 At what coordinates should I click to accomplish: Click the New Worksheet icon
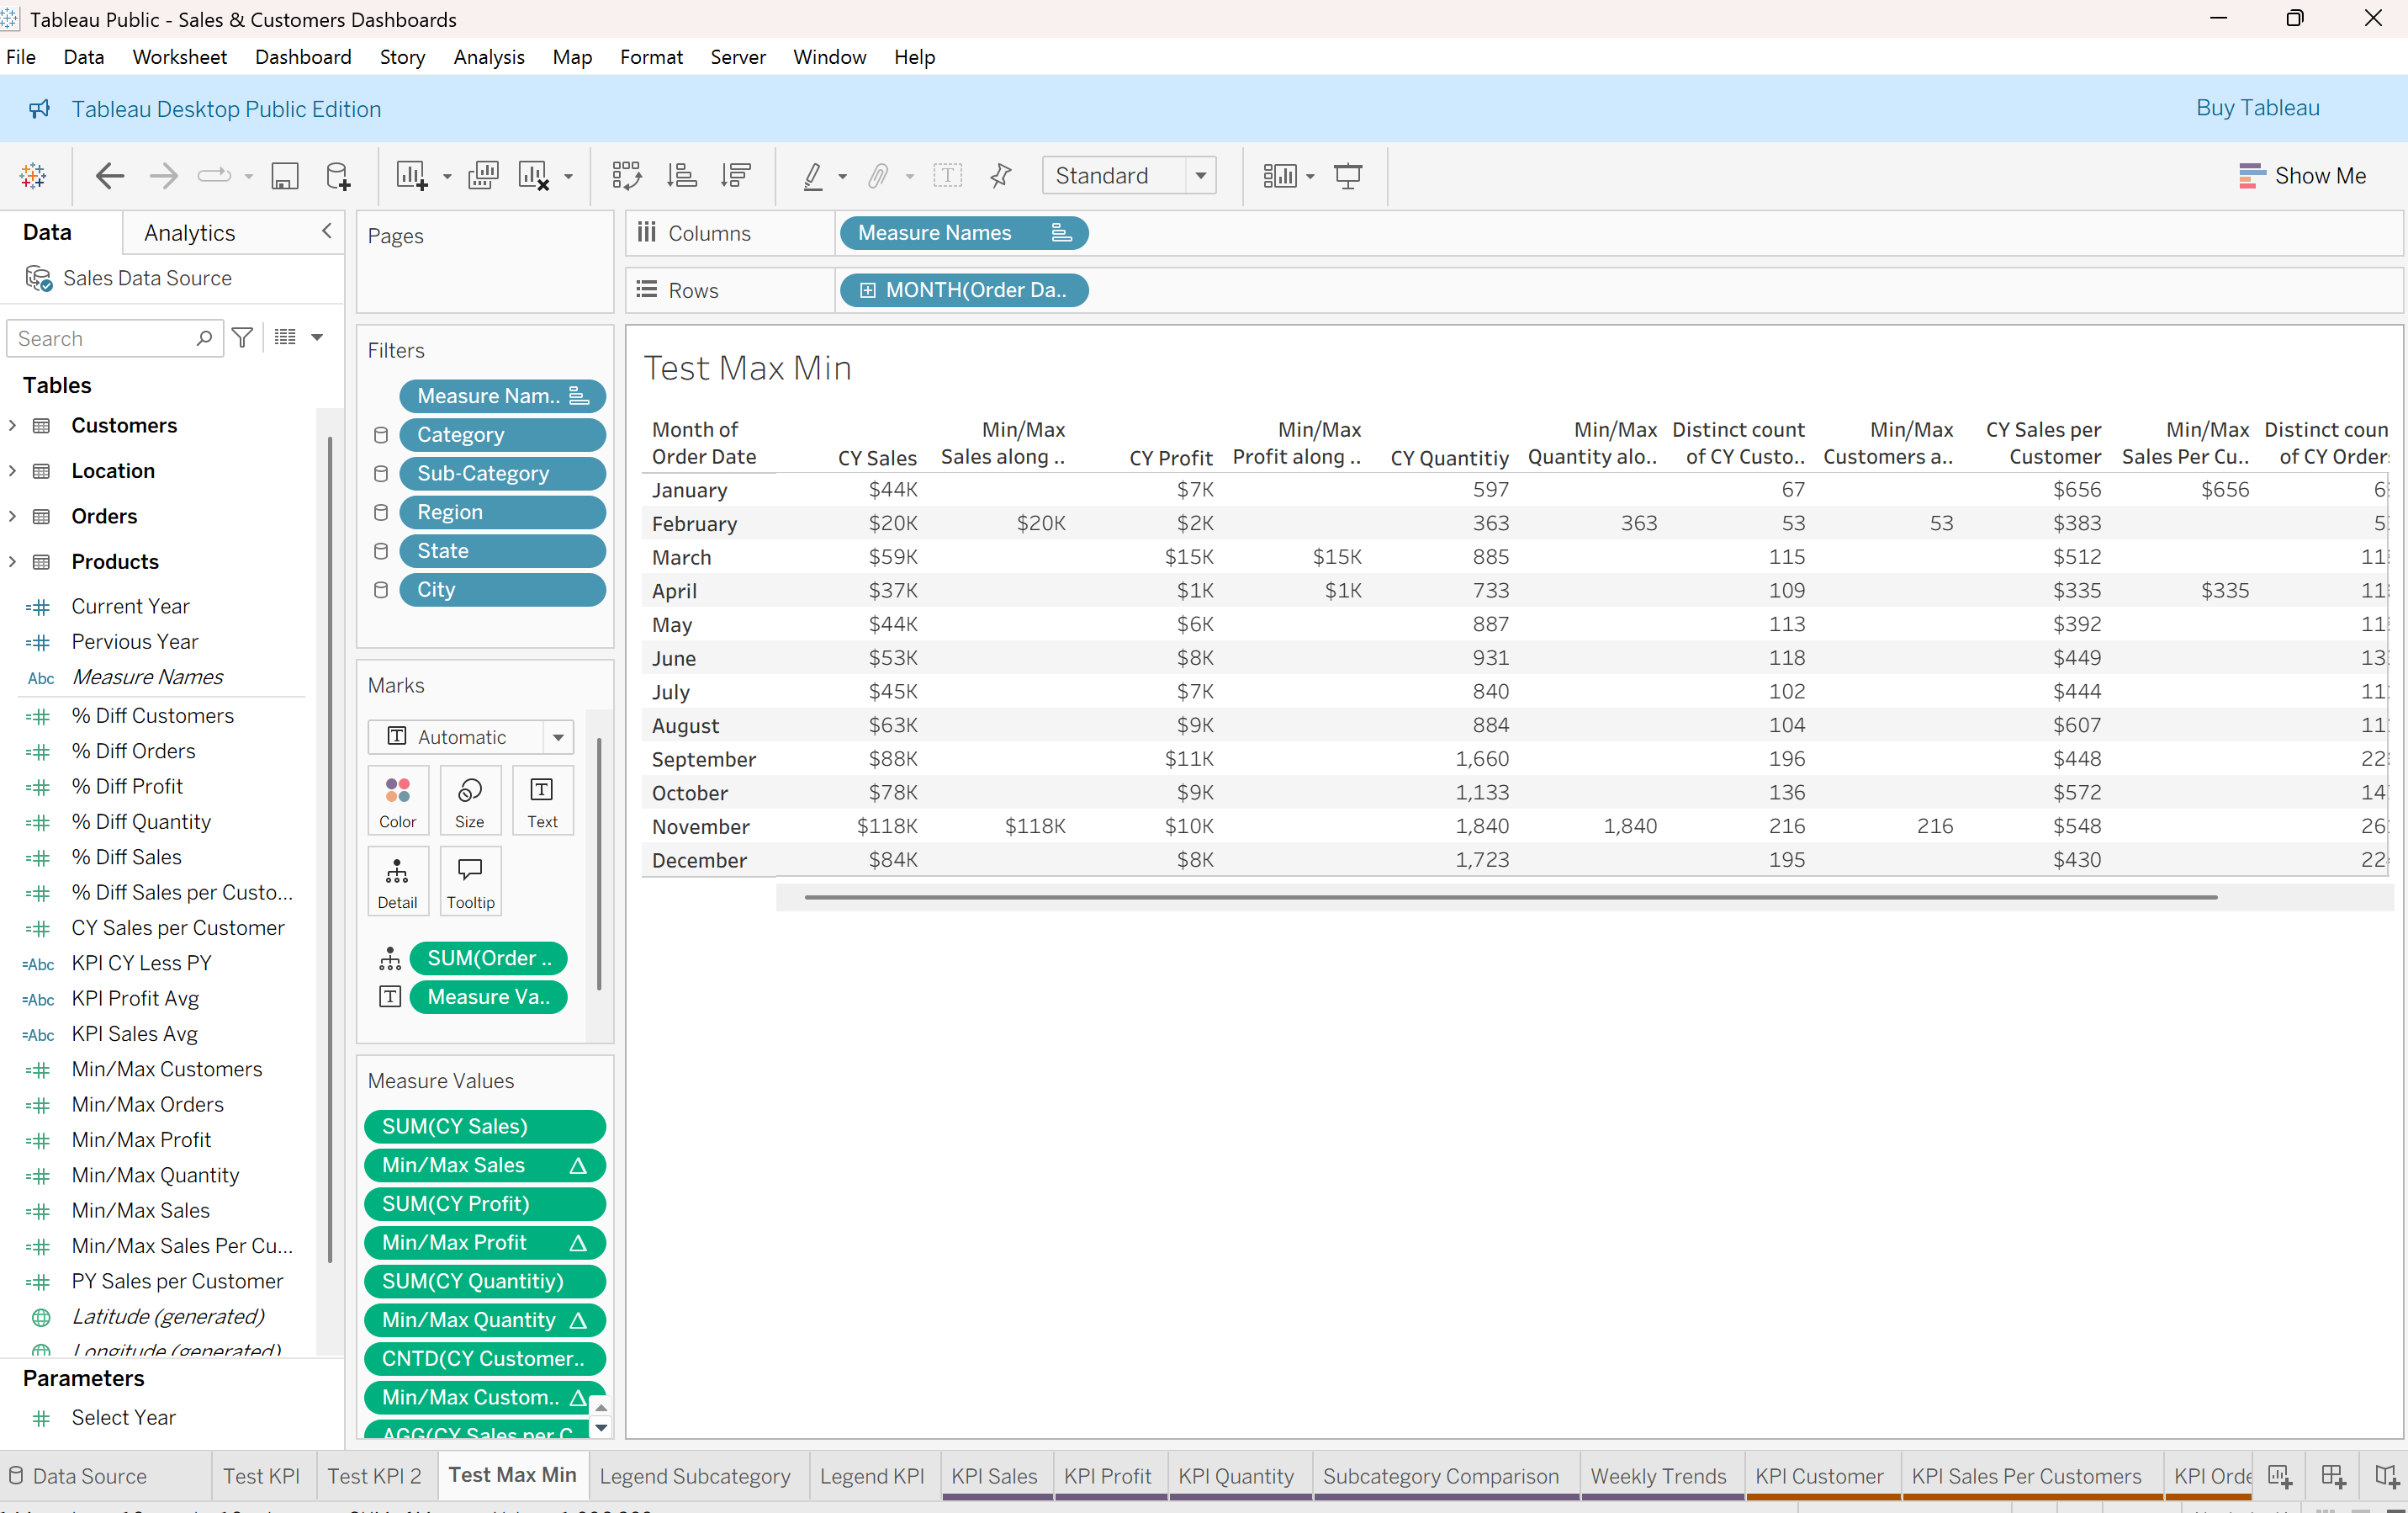411,176
